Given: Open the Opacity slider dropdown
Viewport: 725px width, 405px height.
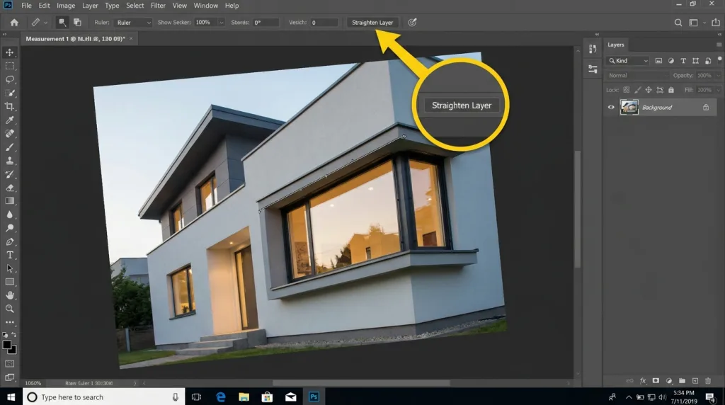Looking at the screenshot, I should coord(719,75).
